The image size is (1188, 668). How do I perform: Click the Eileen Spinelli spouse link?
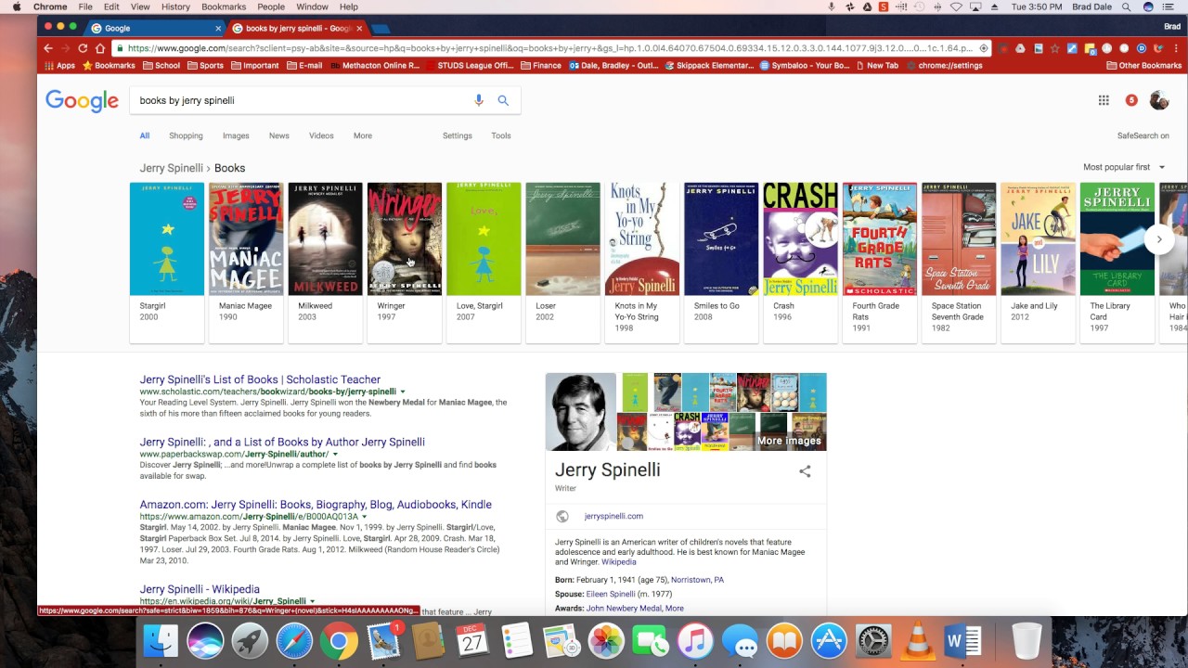click(x=611, y=594)
